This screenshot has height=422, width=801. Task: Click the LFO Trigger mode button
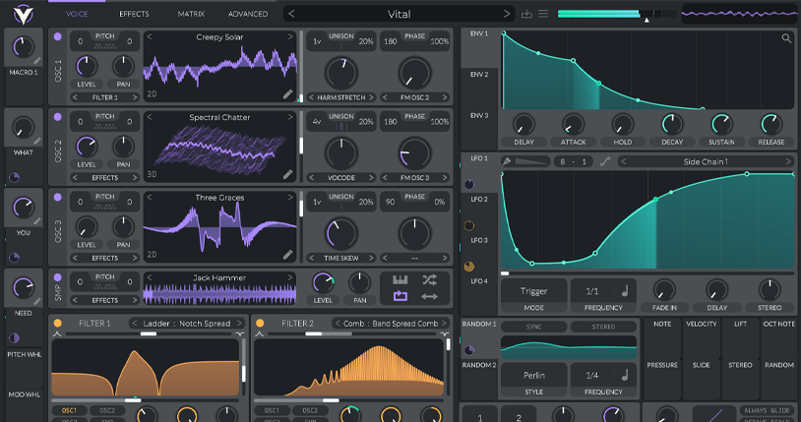(532, 292)
